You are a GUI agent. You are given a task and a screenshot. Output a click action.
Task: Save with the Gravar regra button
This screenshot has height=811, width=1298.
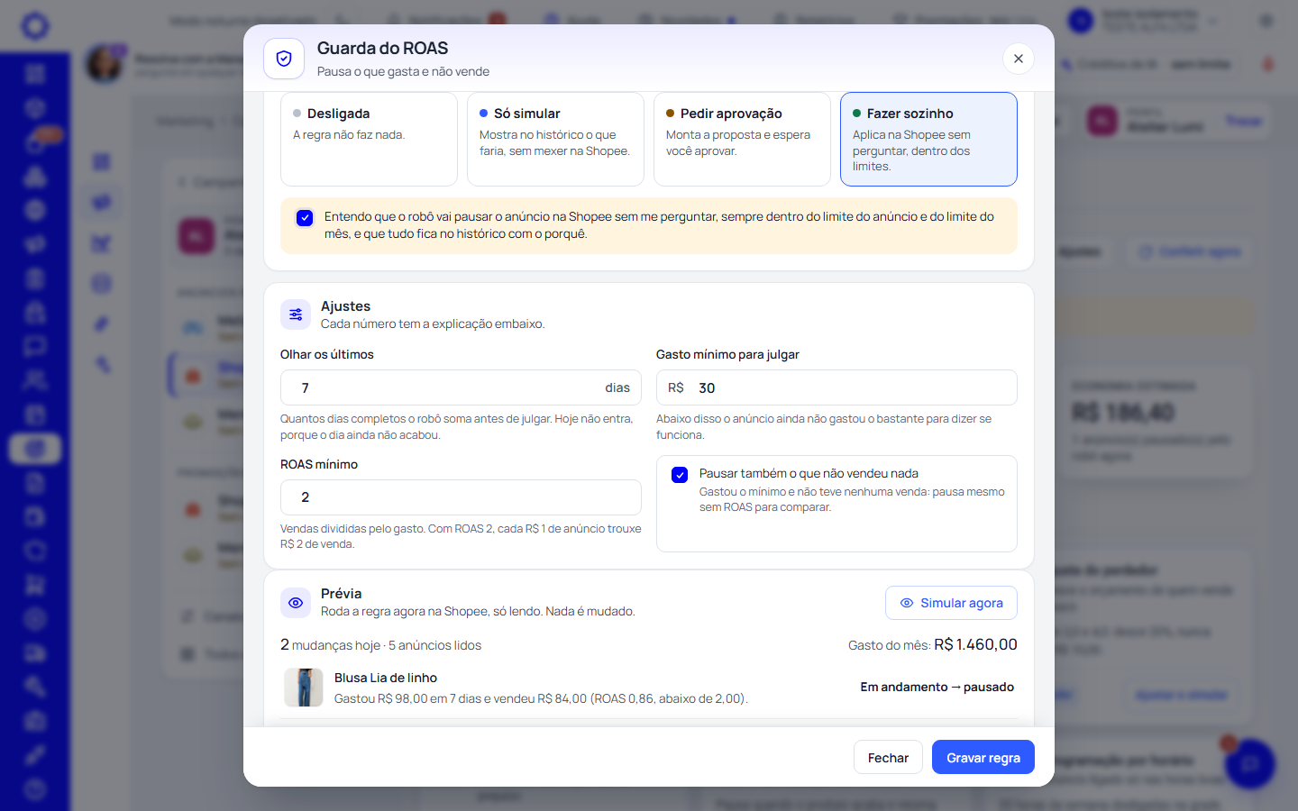coord(983,758)
